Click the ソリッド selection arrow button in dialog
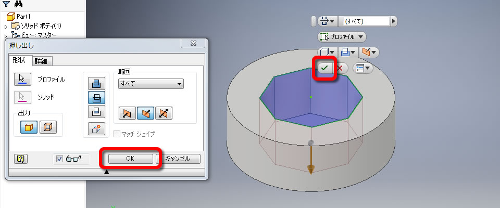This screenshot has height=208, width=500. coord(22,97)
